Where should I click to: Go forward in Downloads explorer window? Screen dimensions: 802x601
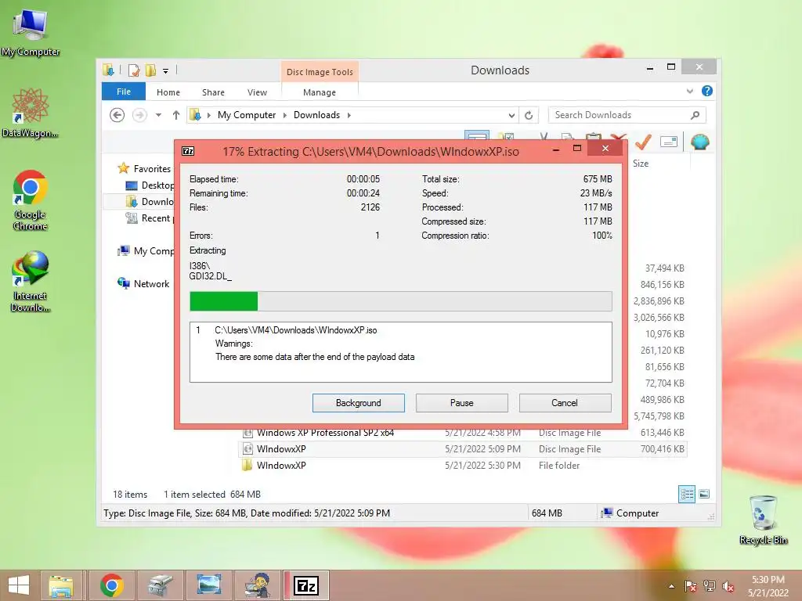point(139,115)
